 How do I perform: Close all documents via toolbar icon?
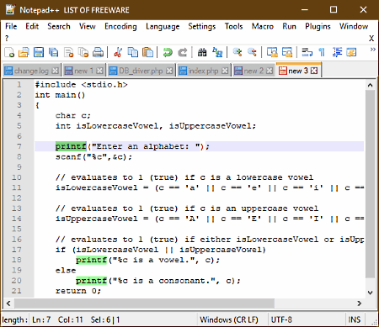(x=83, y=52)
